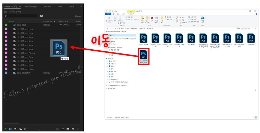
Task: Click red X 삭제 delete icon
Action: click(x=152, y=18)
